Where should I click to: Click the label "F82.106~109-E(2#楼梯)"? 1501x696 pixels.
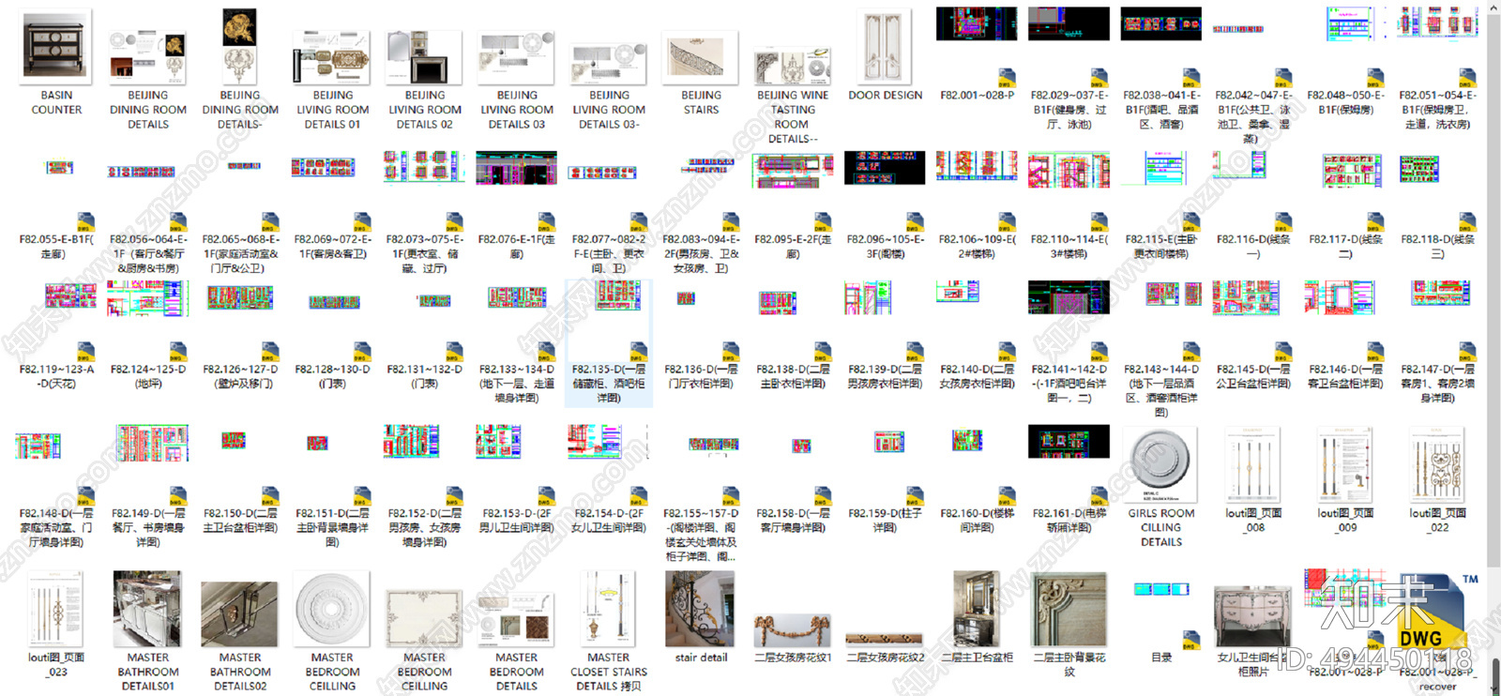coord(977,247)
